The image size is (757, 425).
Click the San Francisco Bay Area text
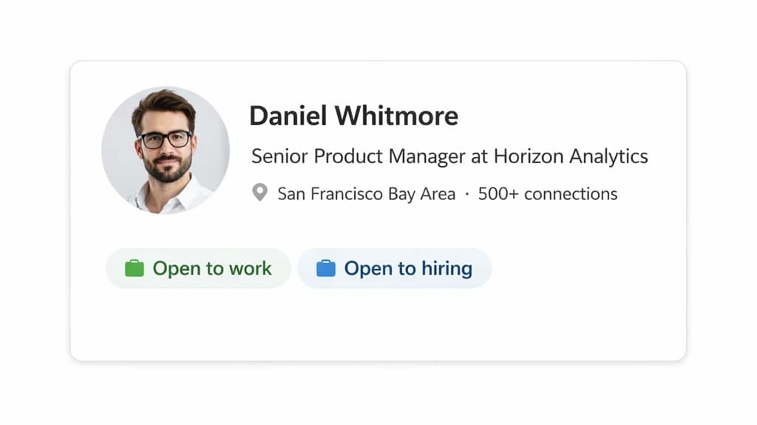[x=367, y=193]
